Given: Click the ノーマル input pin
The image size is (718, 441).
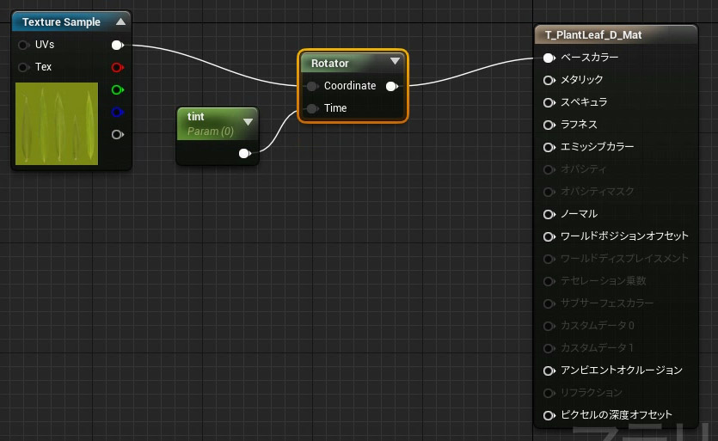Looking at the screenshot, I should click(548, 214).
